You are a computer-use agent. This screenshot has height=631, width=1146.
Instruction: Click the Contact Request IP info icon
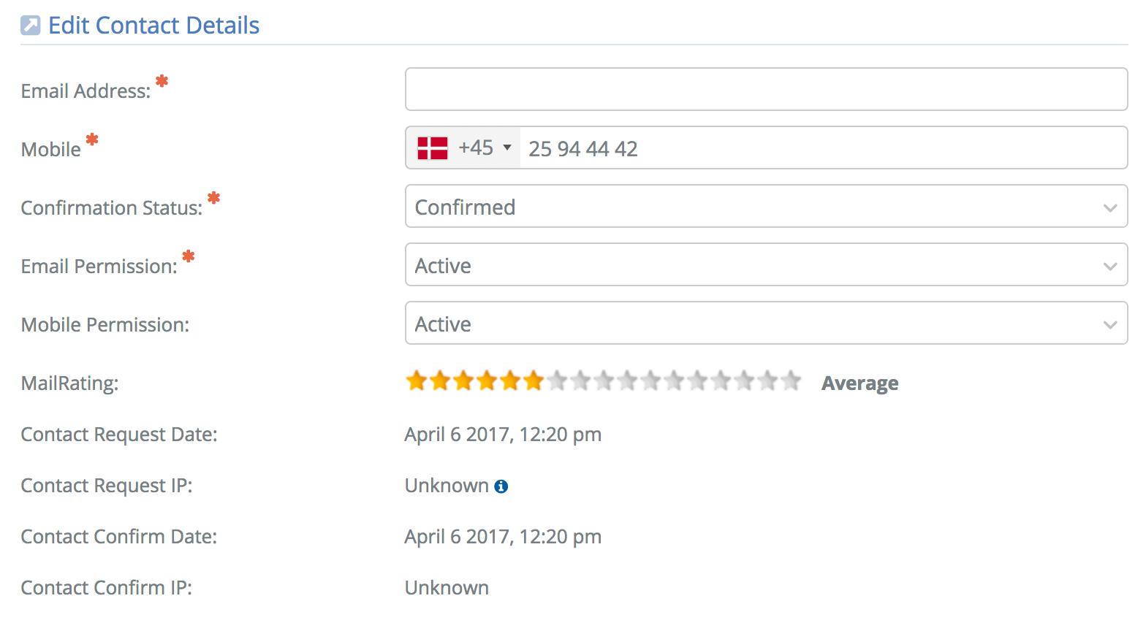click(501, 486)
